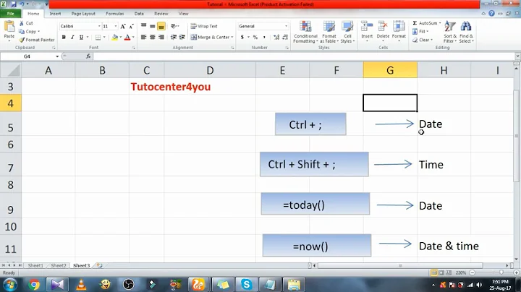Open Sort & Filter menu
Screen dimensions: 521x292
450,32
